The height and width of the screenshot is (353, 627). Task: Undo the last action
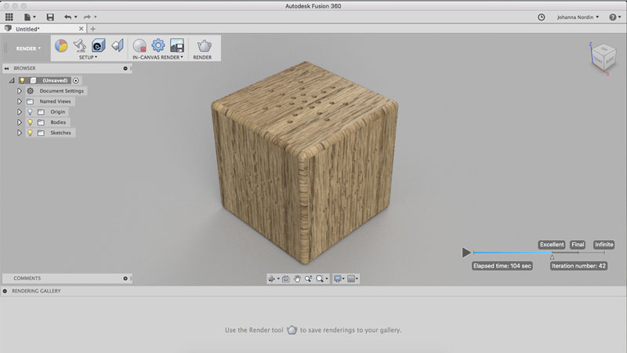coord(67,16)
